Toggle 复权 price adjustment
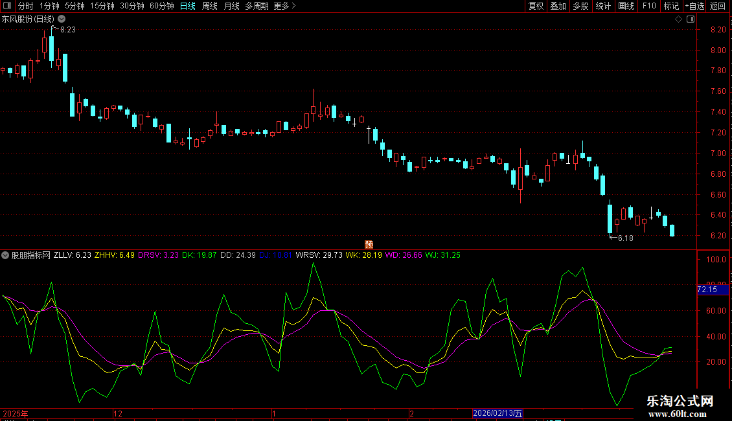Viewport: 732px width, 421px height. [x=536, y=6]
